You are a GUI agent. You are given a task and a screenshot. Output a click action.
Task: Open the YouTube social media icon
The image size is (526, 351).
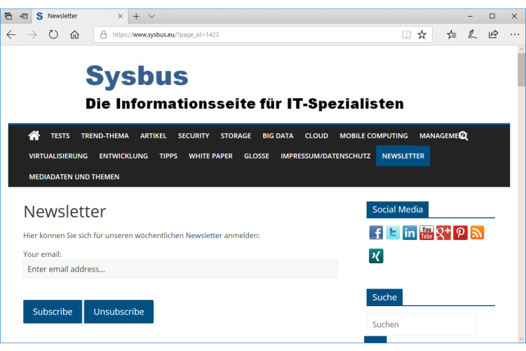coord(426,233)
